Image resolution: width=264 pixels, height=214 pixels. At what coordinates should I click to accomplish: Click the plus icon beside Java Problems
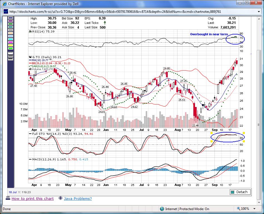[x=60, y=198]
